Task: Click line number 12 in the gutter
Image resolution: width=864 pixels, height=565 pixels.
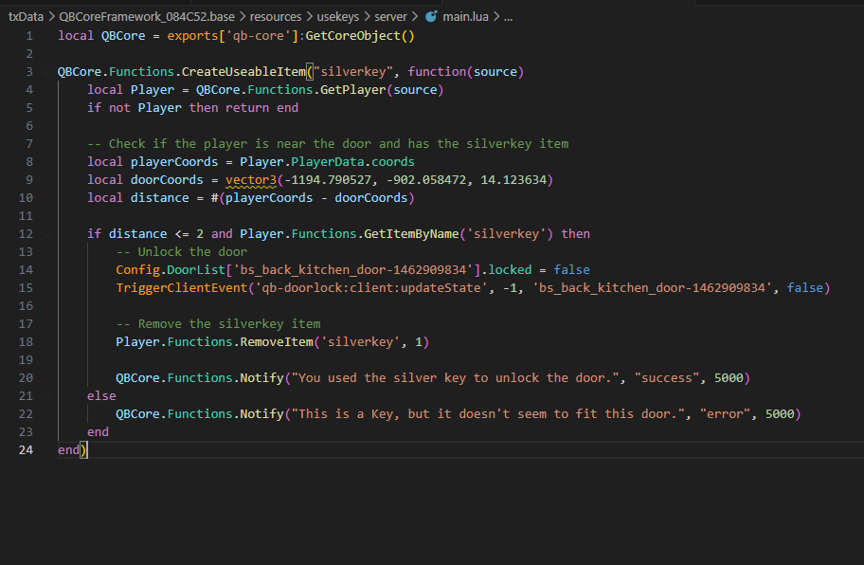Action: [26, 233]
